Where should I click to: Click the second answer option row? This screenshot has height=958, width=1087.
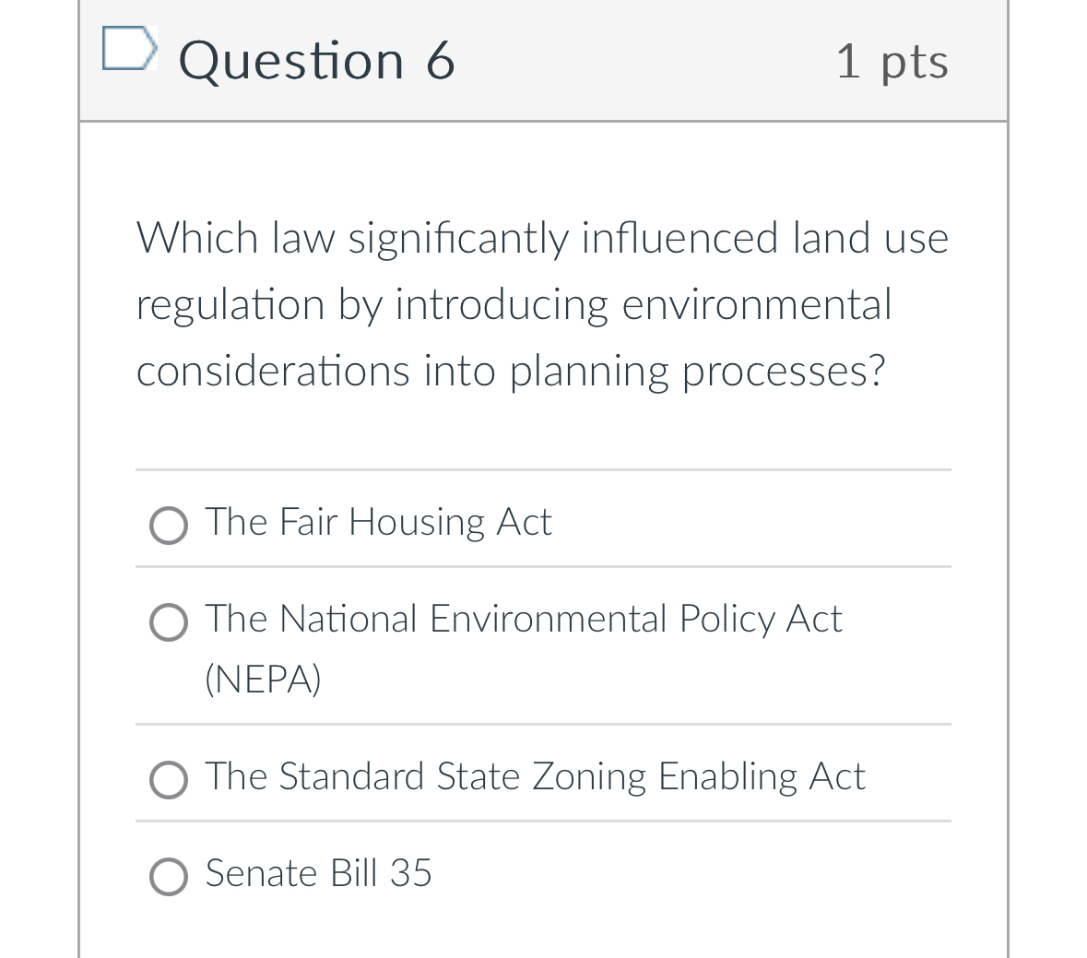coord(523,645)
